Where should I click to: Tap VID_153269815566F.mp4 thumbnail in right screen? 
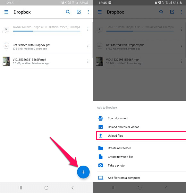[x=99, y=61]
